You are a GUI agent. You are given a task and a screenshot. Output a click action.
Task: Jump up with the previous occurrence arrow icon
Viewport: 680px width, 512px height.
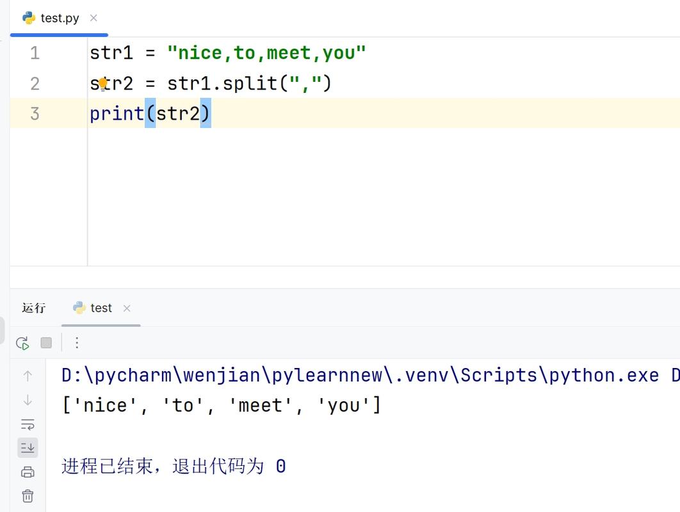28,375
